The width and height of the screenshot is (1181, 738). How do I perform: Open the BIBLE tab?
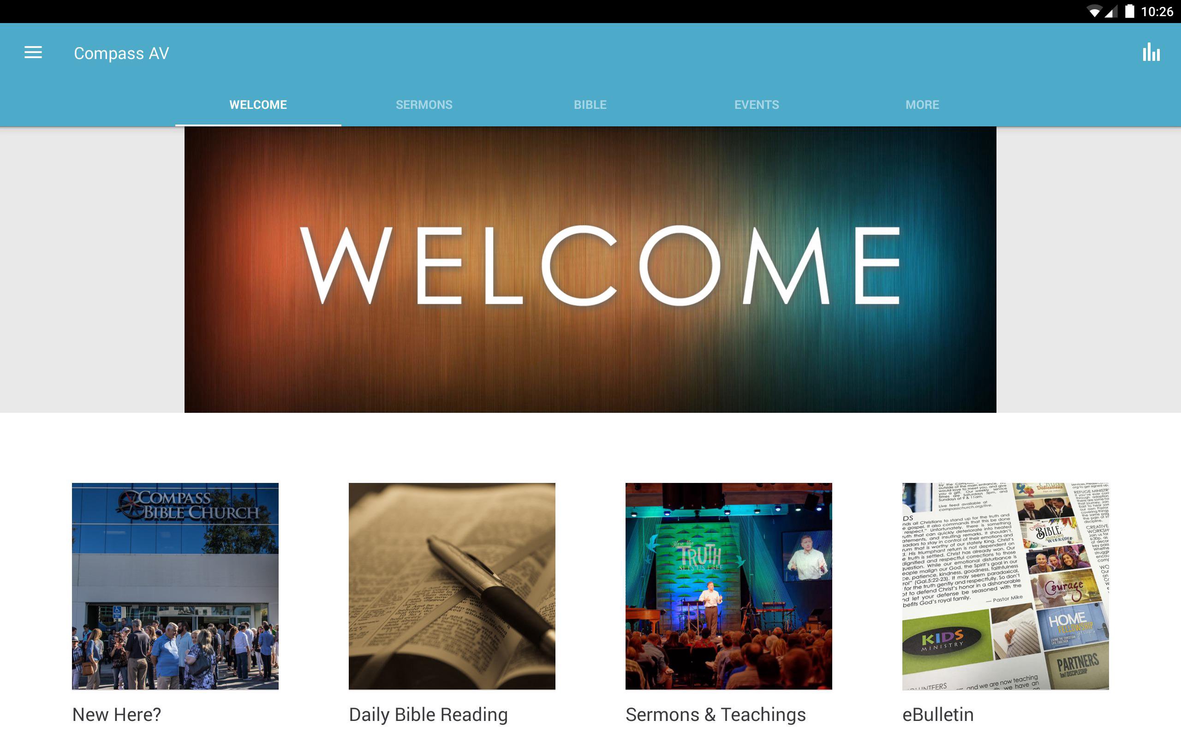click(590, 104)
